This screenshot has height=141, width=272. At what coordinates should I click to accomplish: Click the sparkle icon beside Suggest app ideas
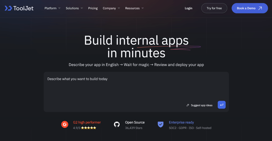188,105
